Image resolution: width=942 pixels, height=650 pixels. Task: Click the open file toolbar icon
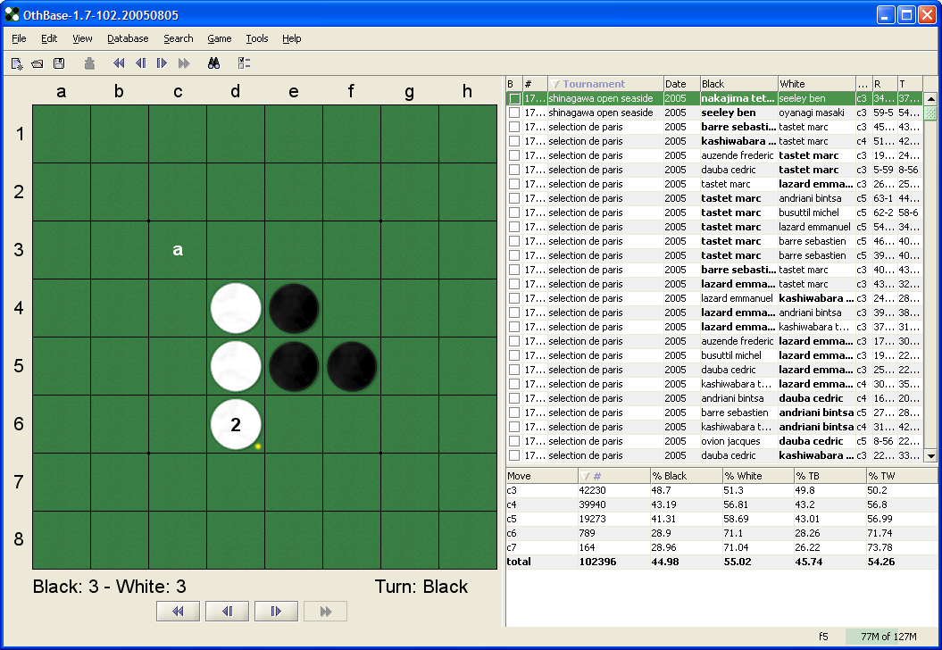[38, 63]
